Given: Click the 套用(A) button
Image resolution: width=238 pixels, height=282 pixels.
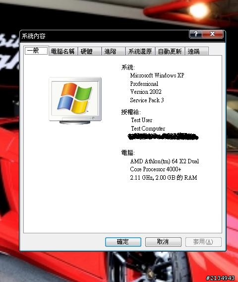Looking at the screenshot, I should (x=203, y=242).
